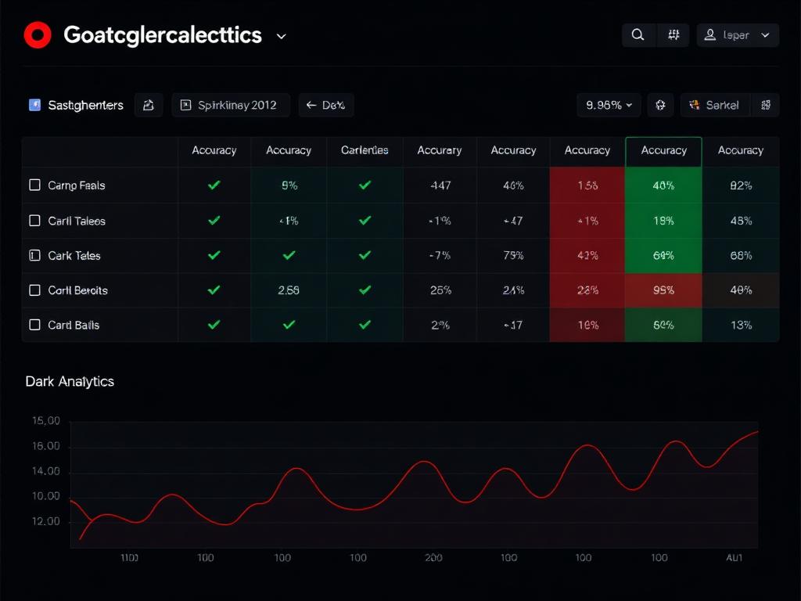This screenshot has width=801, height=601.
Task: Select the Carll Beroits checkbox
Action: [34, 290]
